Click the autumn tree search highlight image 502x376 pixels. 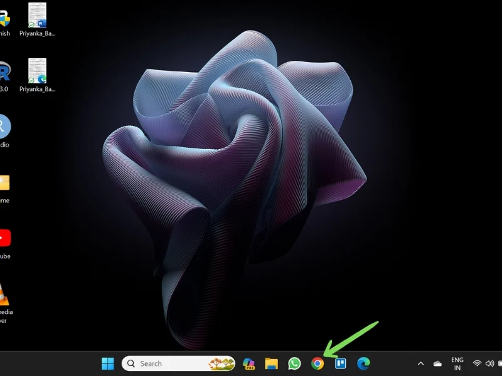click(222, 363)
